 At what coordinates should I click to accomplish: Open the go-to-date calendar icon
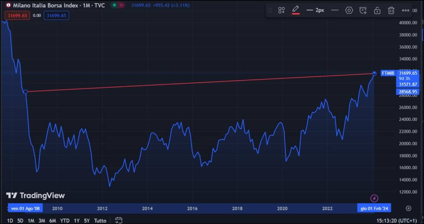tap(118, 220)
